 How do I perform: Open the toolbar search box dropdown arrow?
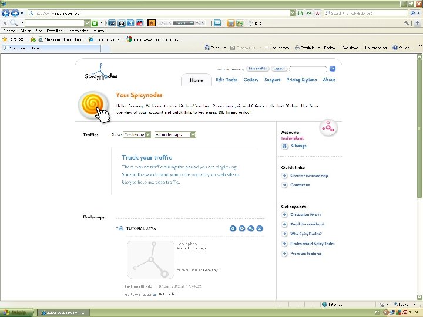coord(87,23)
